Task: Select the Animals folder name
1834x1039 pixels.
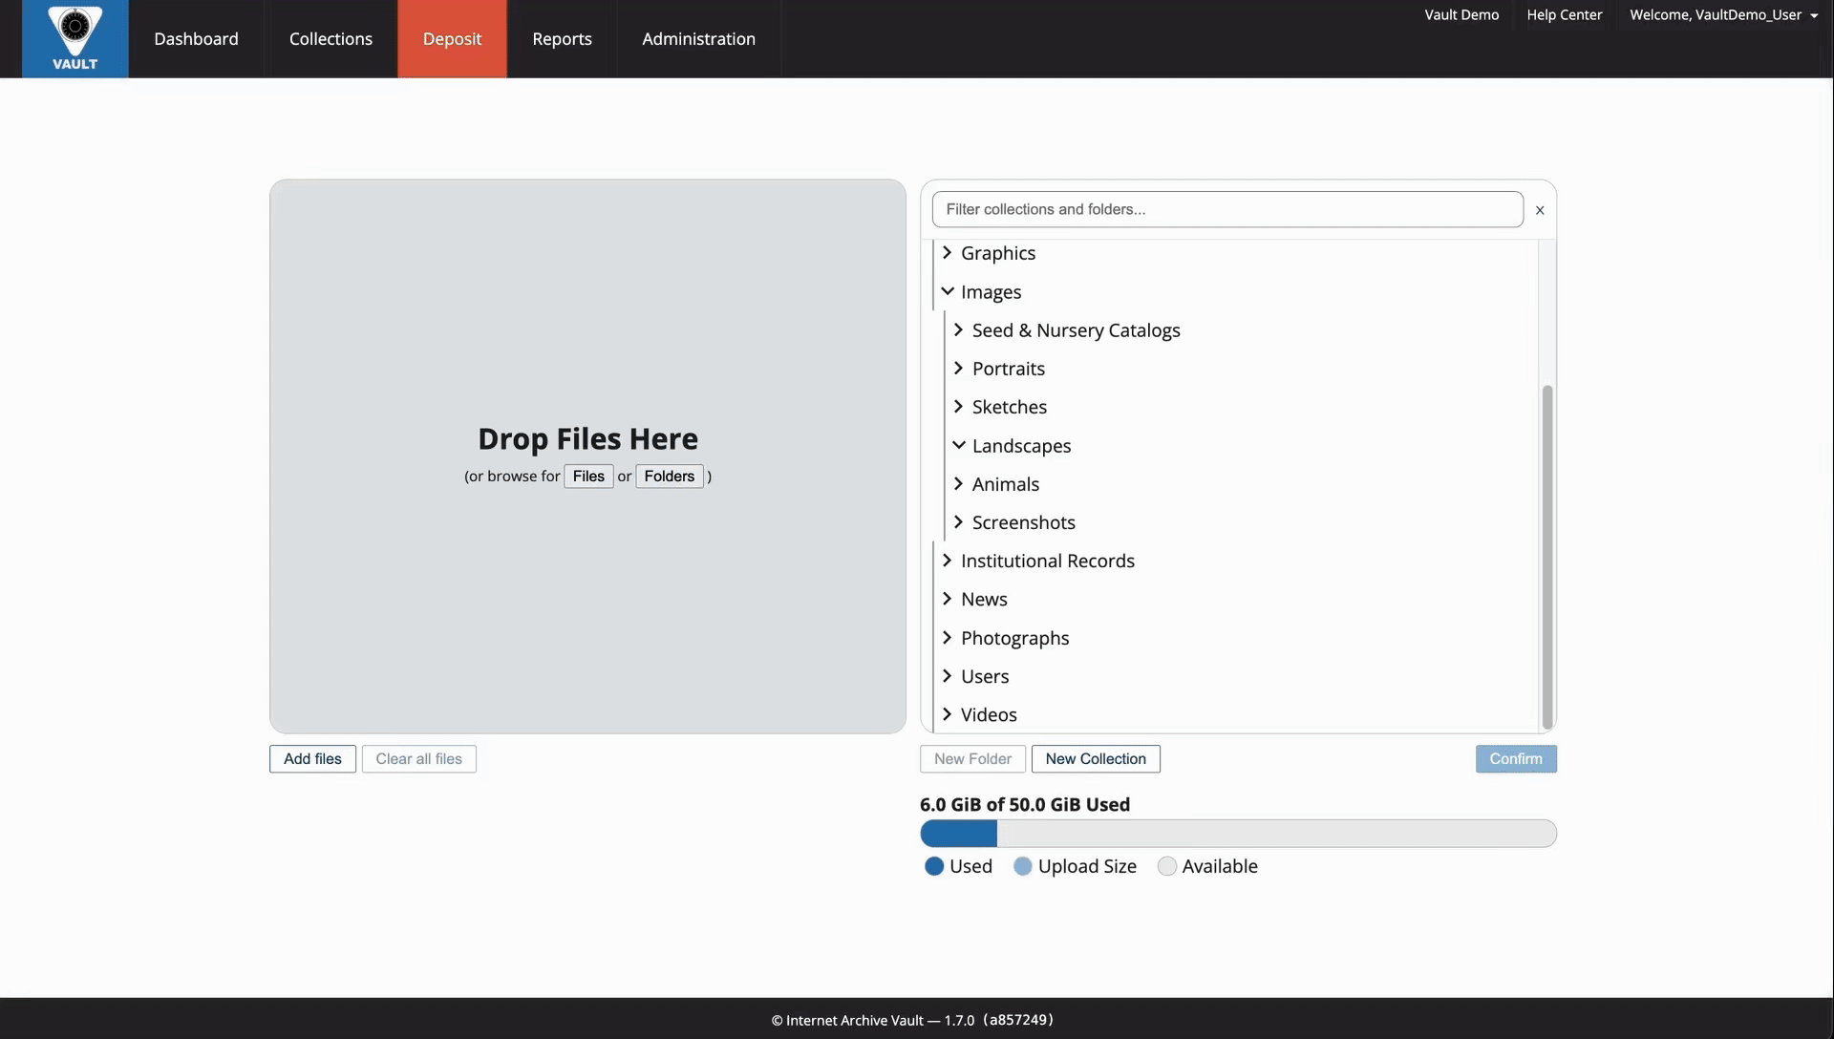Action: (x=1005, y=484)
